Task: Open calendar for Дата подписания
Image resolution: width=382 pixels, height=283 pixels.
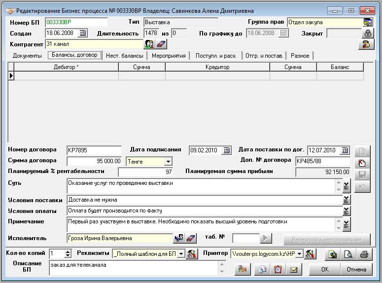Action: pyautogui.click(x=226, y=150)
